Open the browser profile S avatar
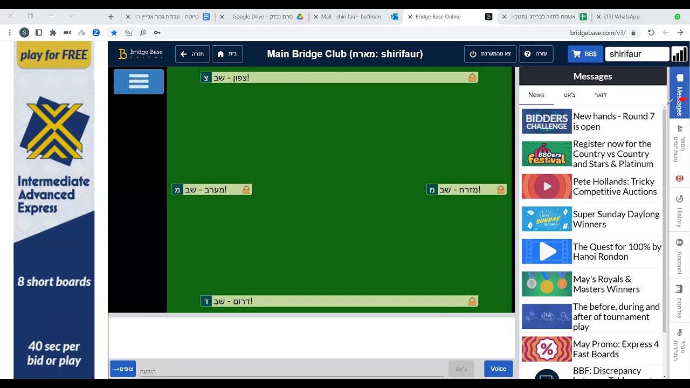Screen dimensions: 690x388 pos(24,33)
